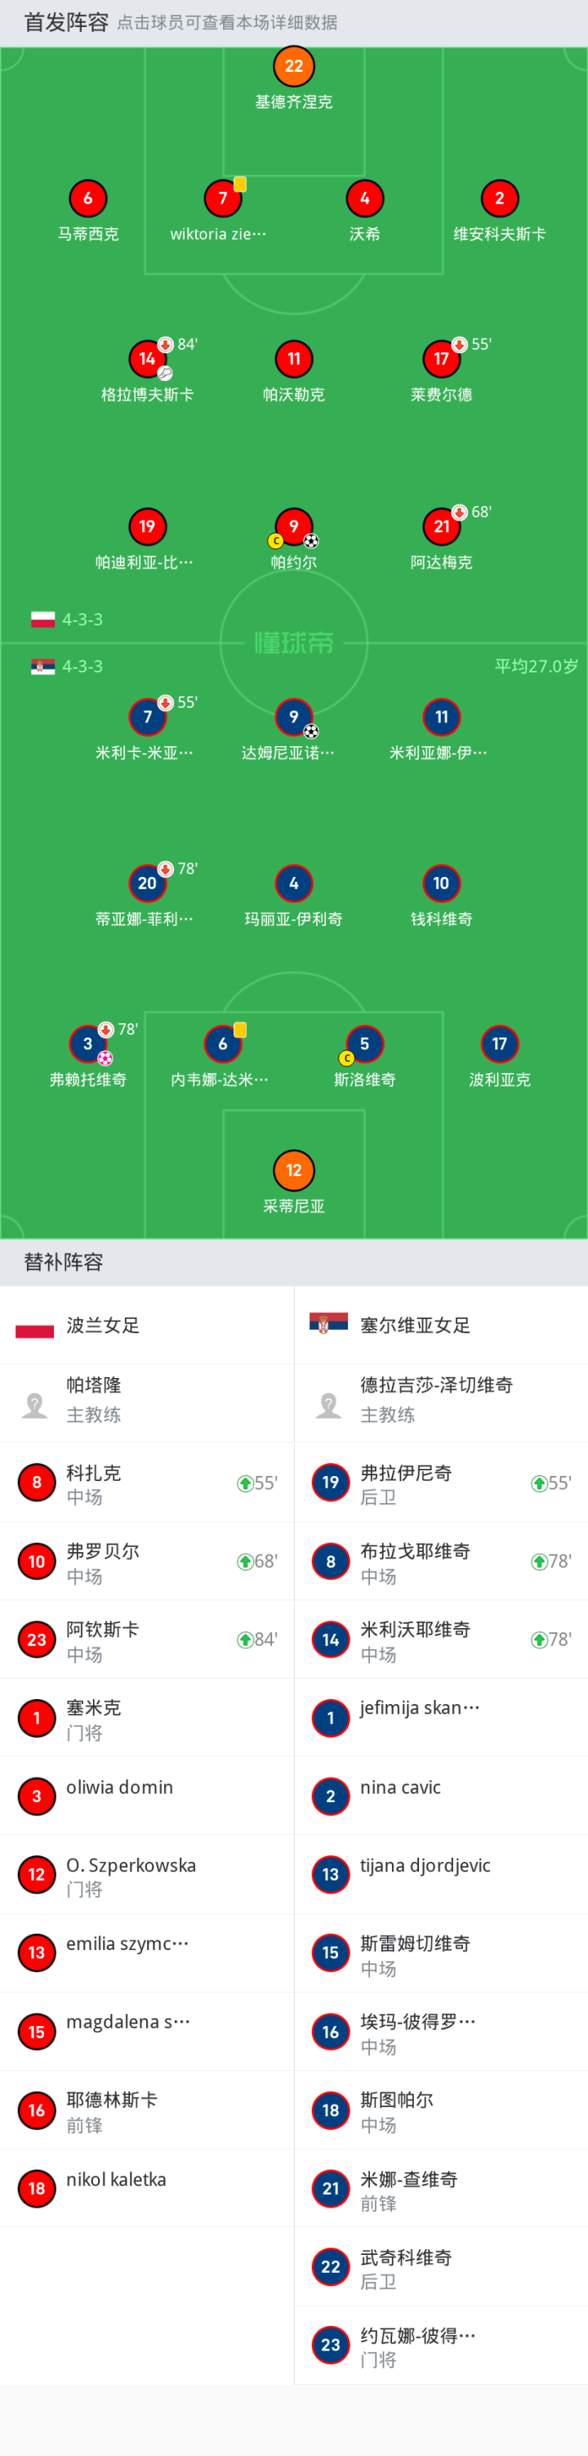This screenshot has width=588, height=2456.
Task: Tap Poland goalkeeper number 22 jersey icon
Action: 293,65
